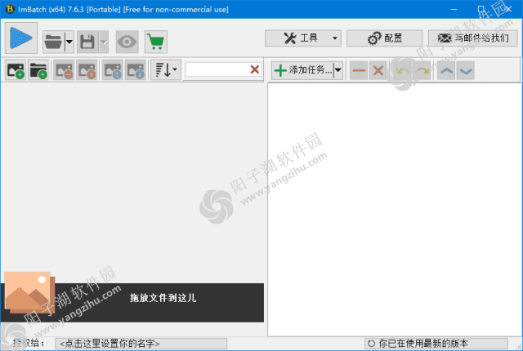Click the ImBatch app icon in the title bar
Image resolution: width=523 pixels, height=351 pixels.
[10, 9]
